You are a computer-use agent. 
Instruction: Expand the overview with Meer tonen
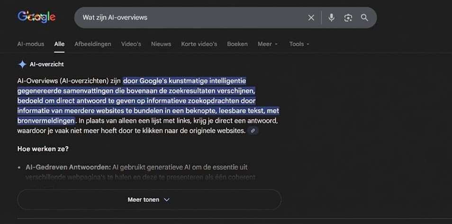pos(149,199)
